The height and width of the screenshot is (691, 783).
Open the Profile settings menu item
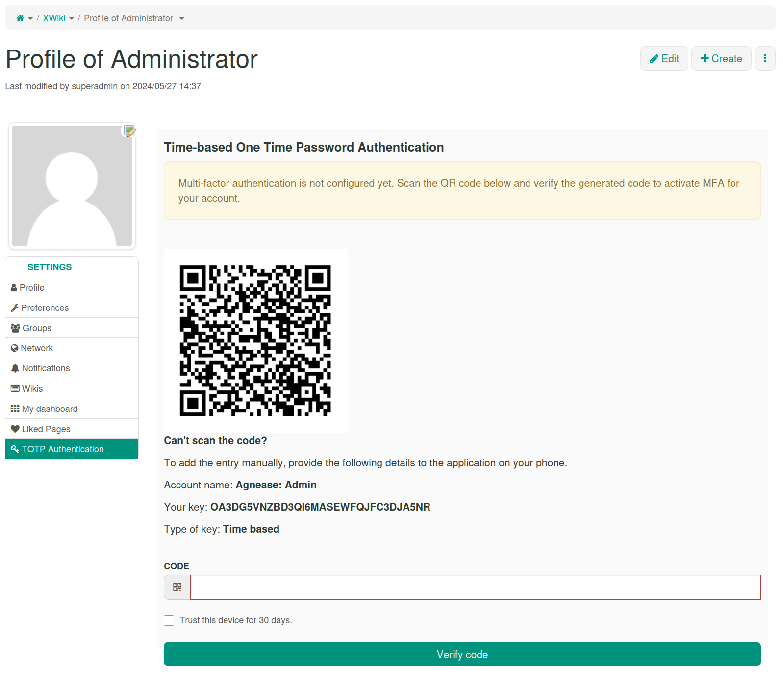72,287
